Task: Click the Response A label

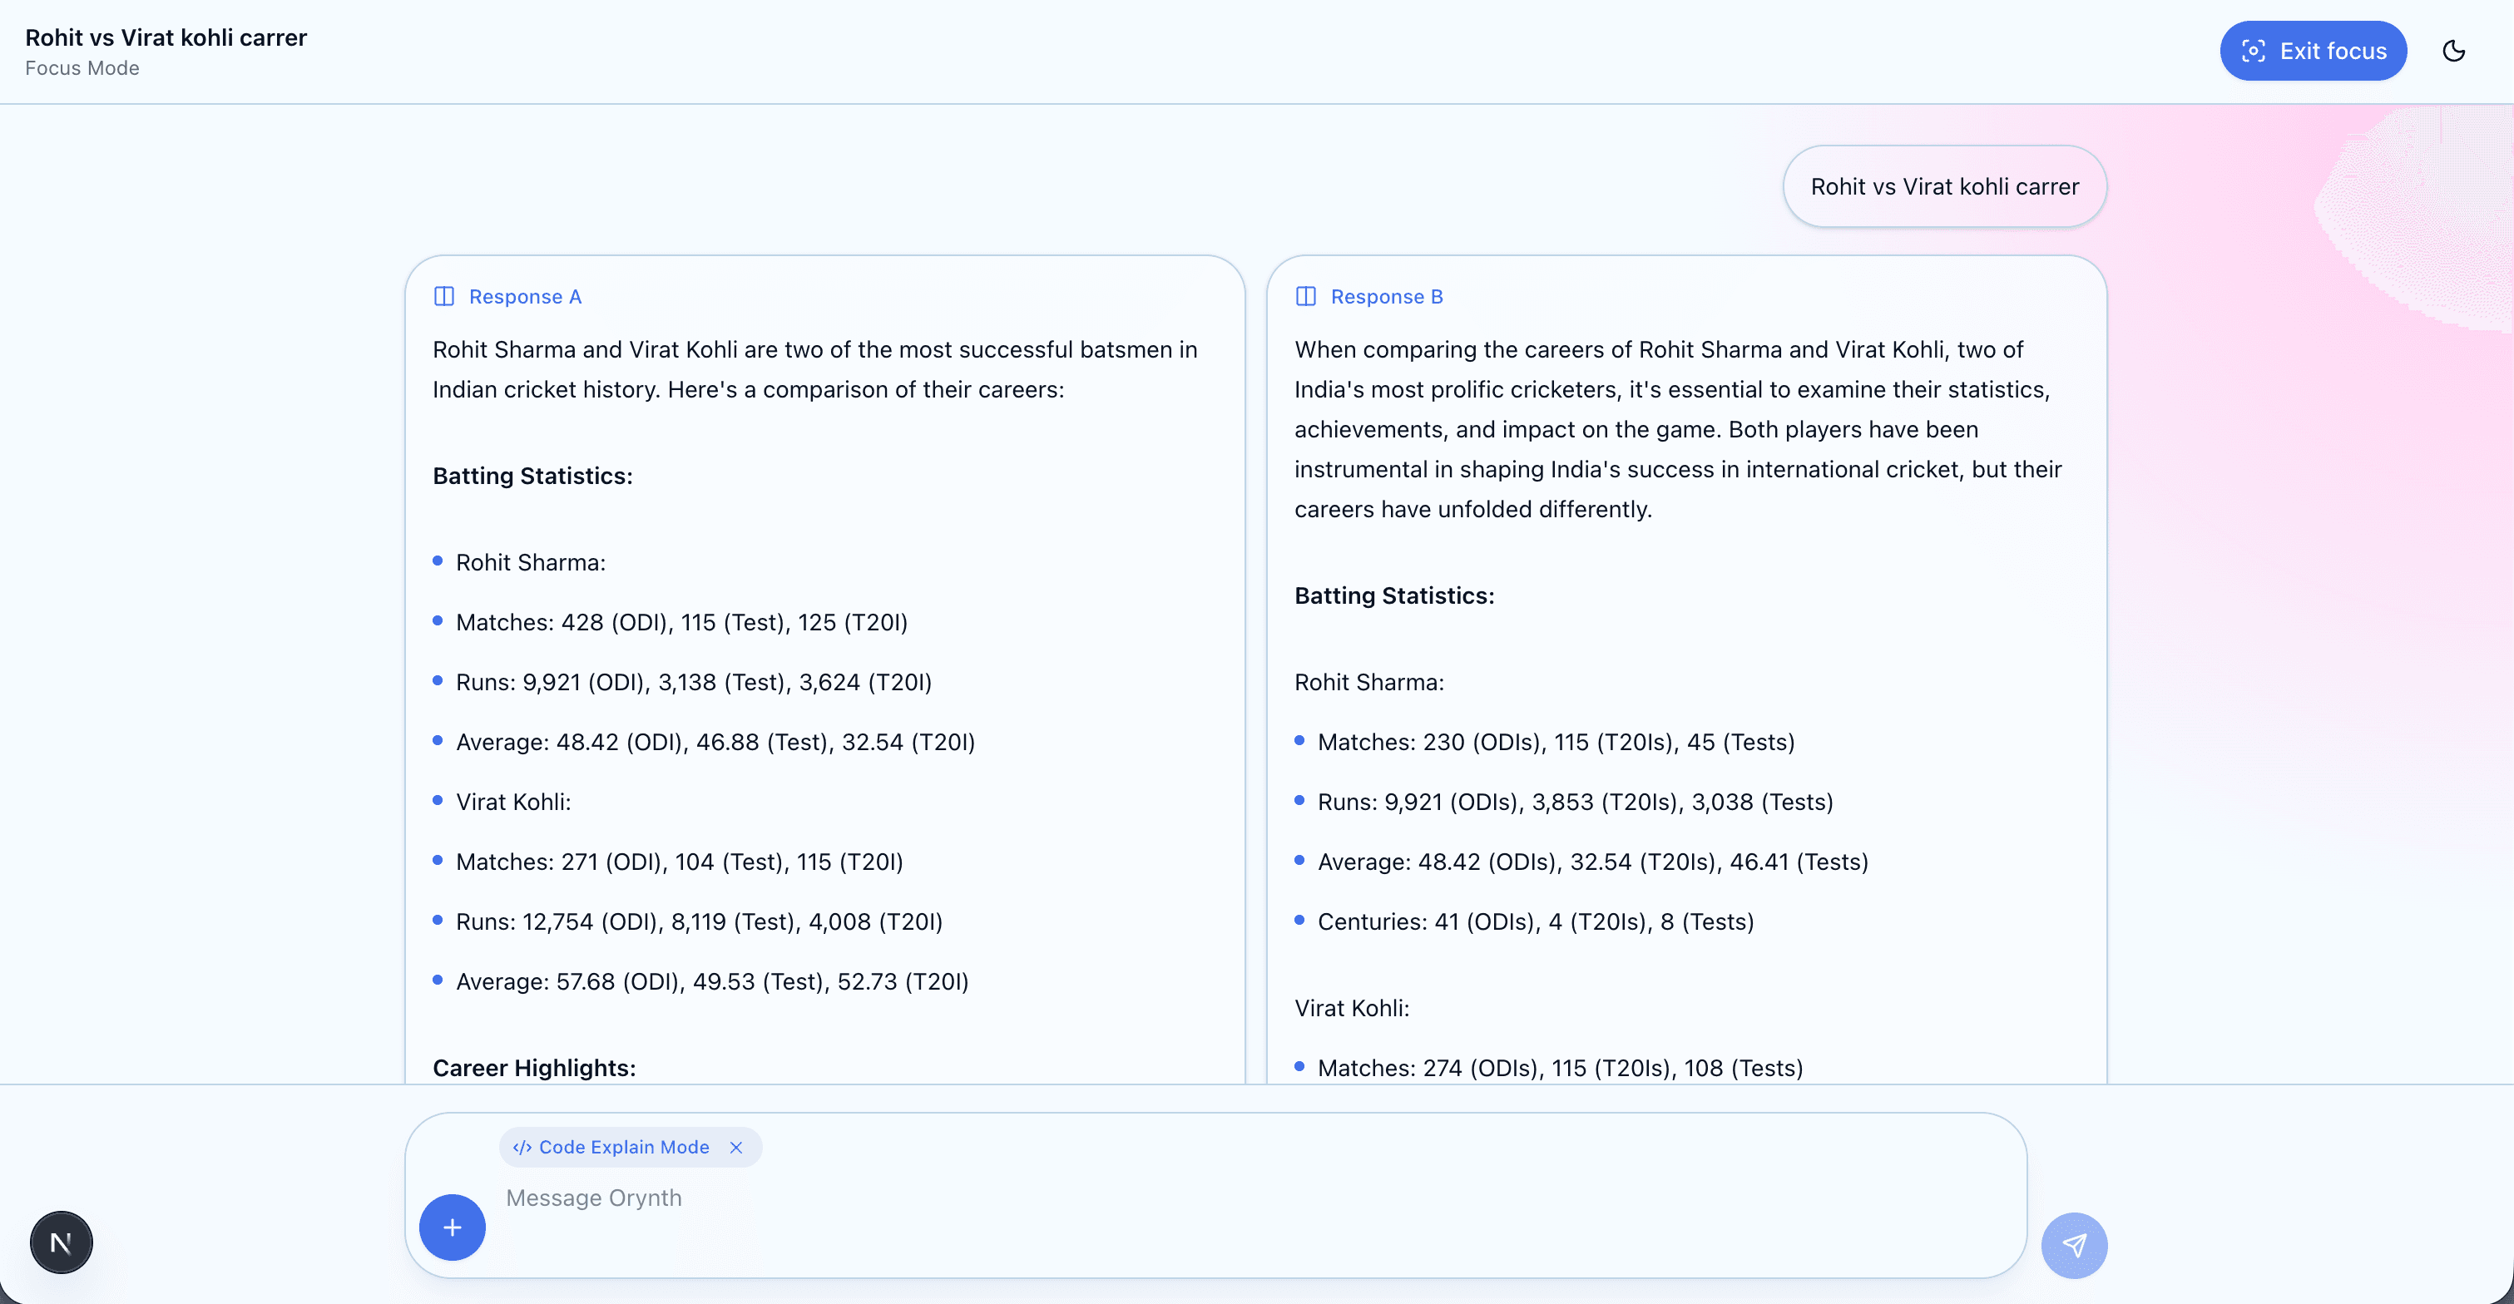Action: [x=525, y=297]
